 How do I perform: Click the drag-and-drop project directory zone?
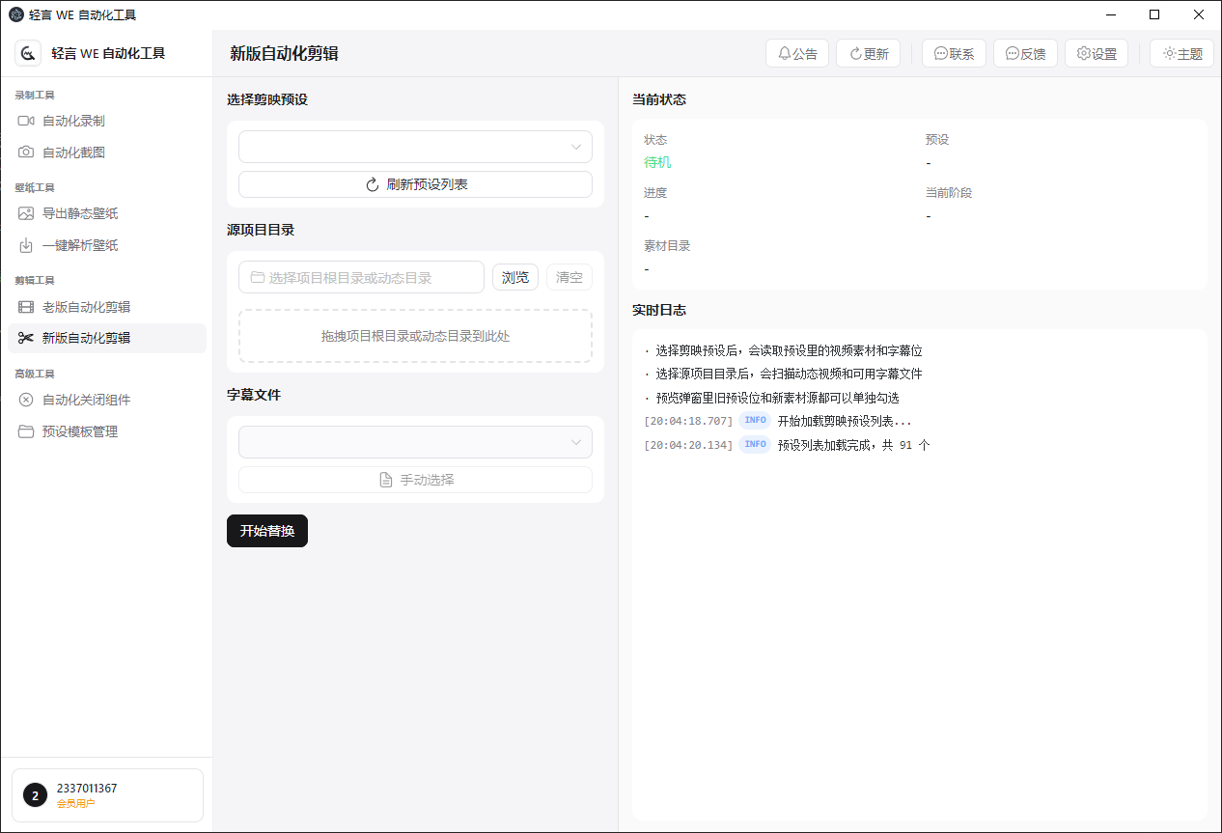(415, 335)
